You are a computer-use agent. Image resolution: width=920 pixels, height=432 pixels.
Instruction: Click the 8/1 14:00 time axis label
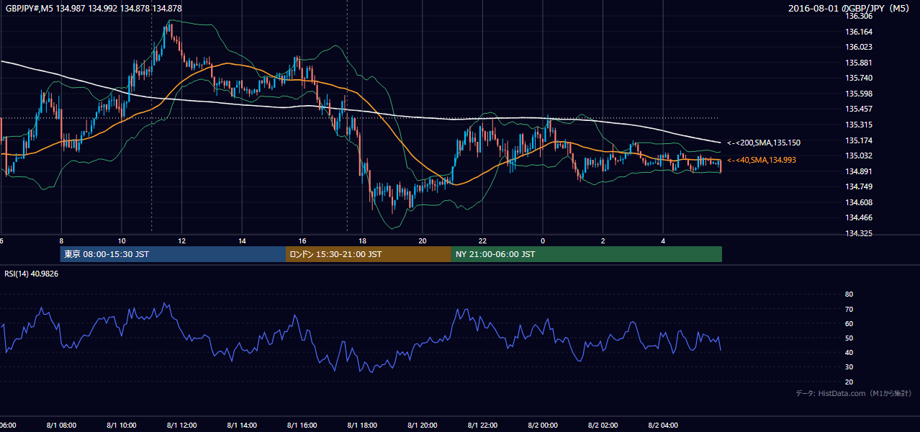click(x=242, y=426)
